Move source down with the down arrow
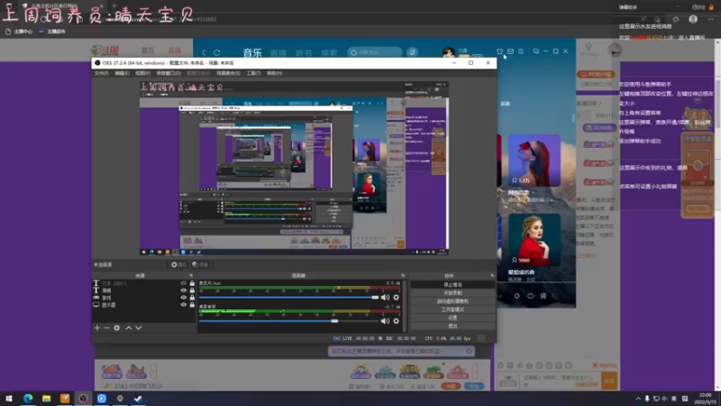Viewport: 721px width, 406px height. click(139, 328)
